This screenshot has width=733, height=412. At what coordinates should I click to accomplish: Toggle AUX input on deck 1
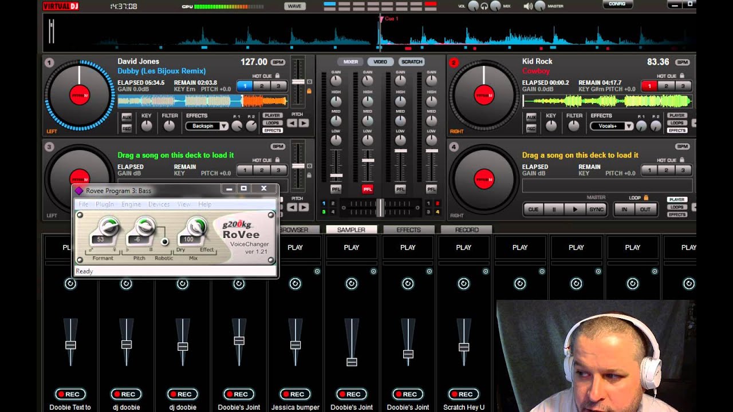[x=127, y=117]
